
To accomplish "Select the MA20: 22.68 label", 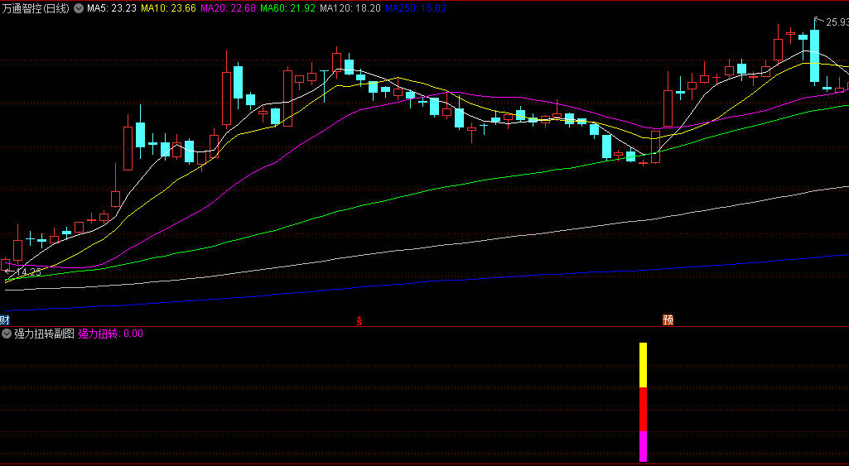I will [x=228, y=8].
